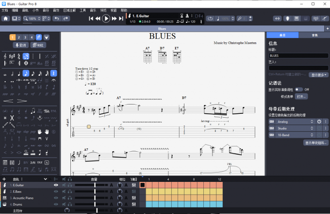Image resolution: width=330 pixels, height=214 pixels.
Task: Mute the E.Bass track
Action: (x=63, y=192)
